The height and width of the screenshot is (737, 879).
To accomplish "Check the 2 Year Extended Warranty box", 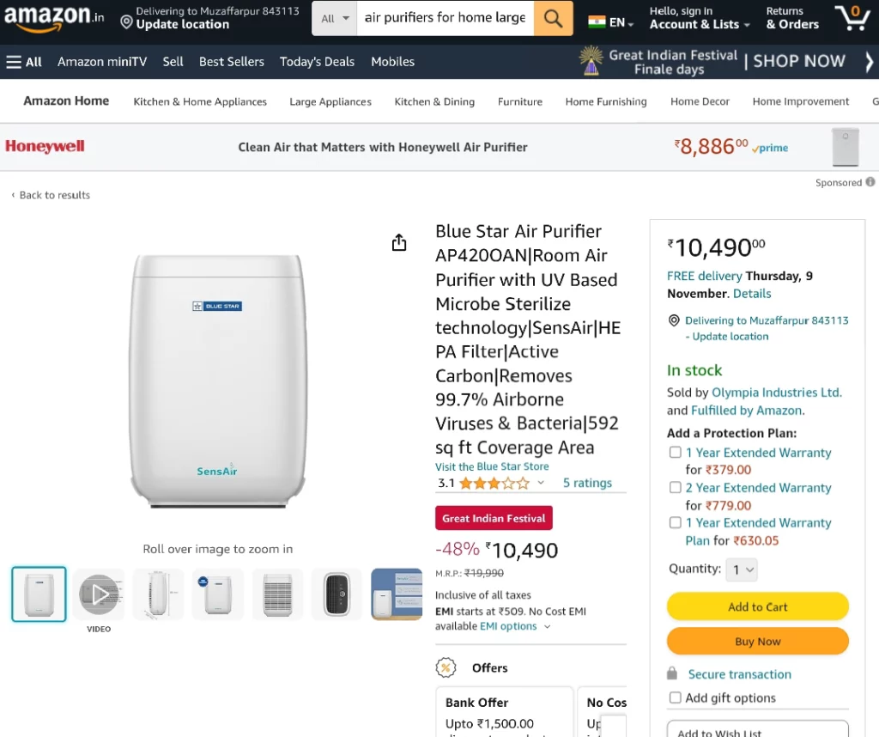I will click(x=676, y=487).
